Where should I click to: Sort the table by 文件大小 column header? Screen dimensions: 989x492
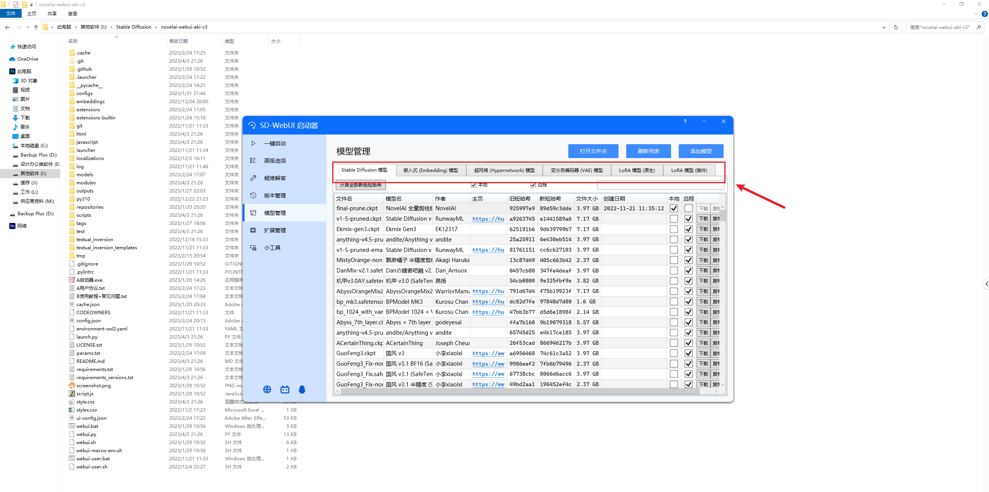pyautogui.click(x=587, y=199)
